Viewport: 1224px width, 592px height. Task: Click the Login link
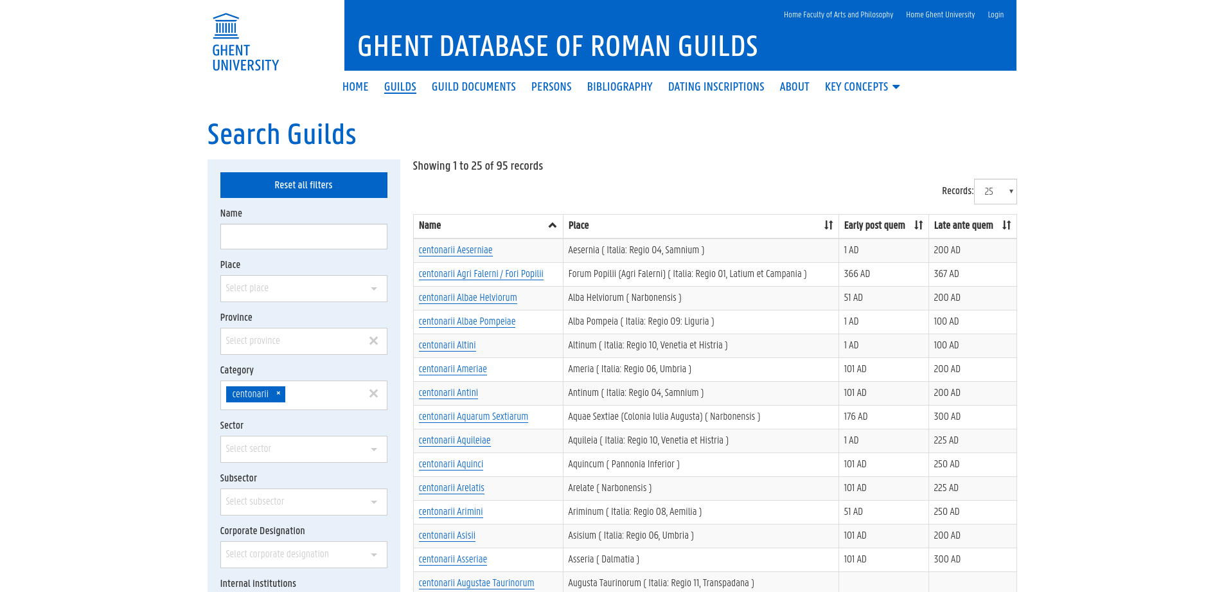point(996,15)
